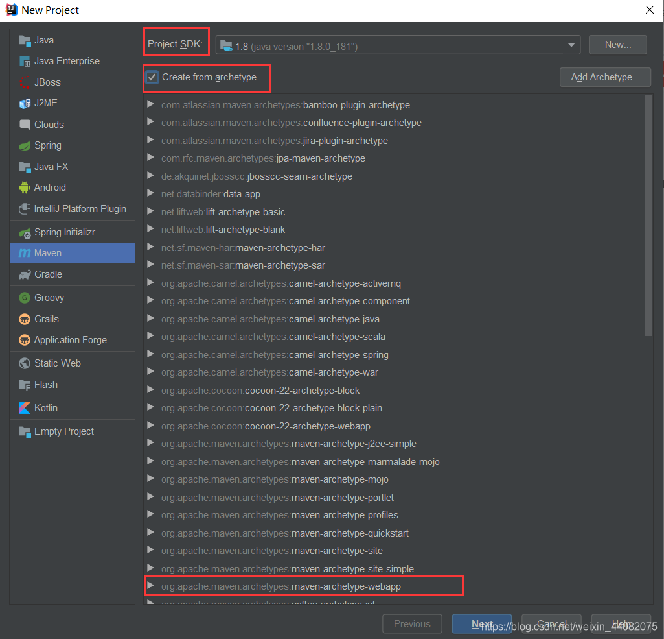This screenshot has height=639, width=664.
Task: Select camel-archetype-scala row
Action: 394,337
